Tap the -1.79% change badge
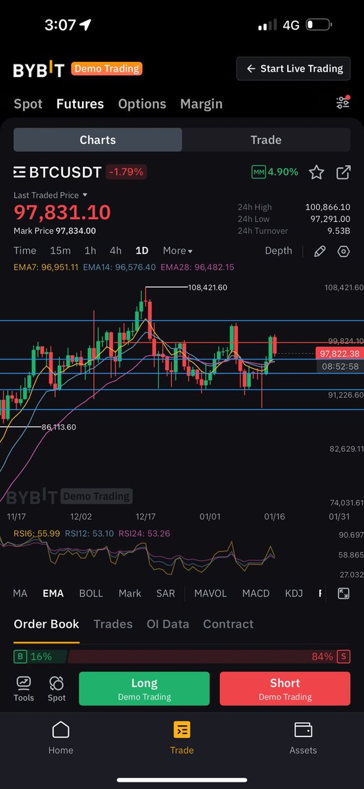Screen dimensions: 364x789 (127, 172)
